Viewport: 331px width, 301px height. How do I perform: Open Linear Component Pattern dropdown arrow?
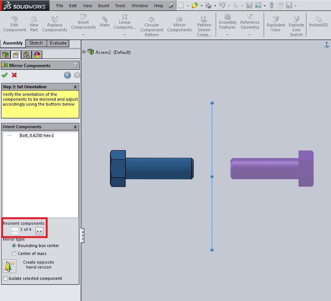[x=125, y=35]
